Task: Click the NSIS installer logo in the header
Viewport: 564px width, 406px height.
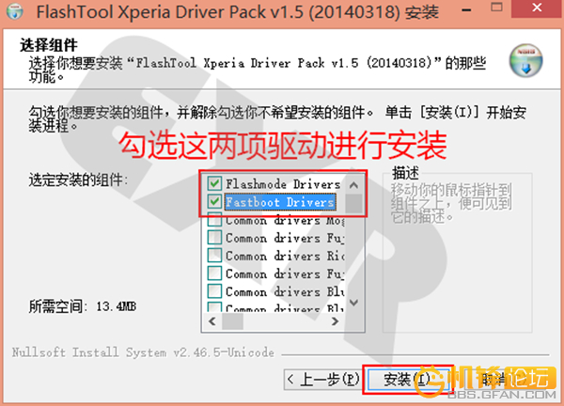Action: pyautogui.click(x=525, y=60)
